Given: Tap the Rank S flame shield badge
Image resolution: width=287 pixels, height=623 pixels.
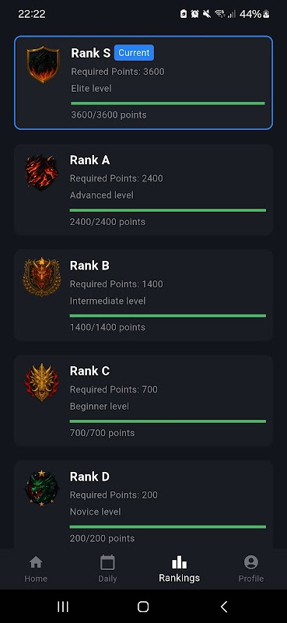Looking at the screenshot, I should [44, 65].
